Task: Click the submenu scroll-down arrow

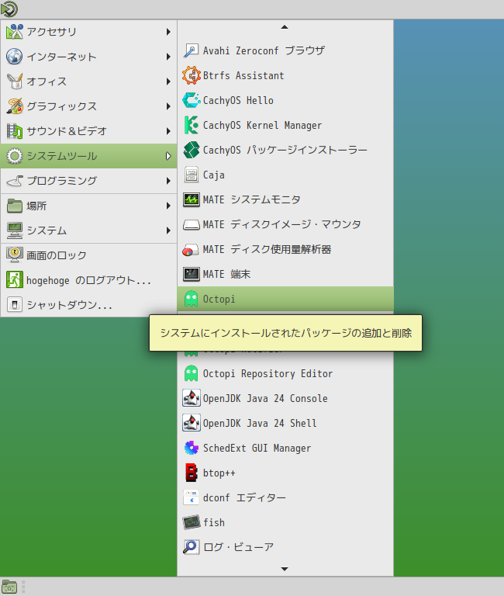Action: [285, 569]
